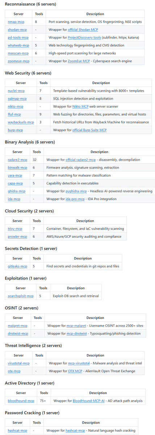
Task: Open the pd-tools-mcp server link
Action: point(17,38)
